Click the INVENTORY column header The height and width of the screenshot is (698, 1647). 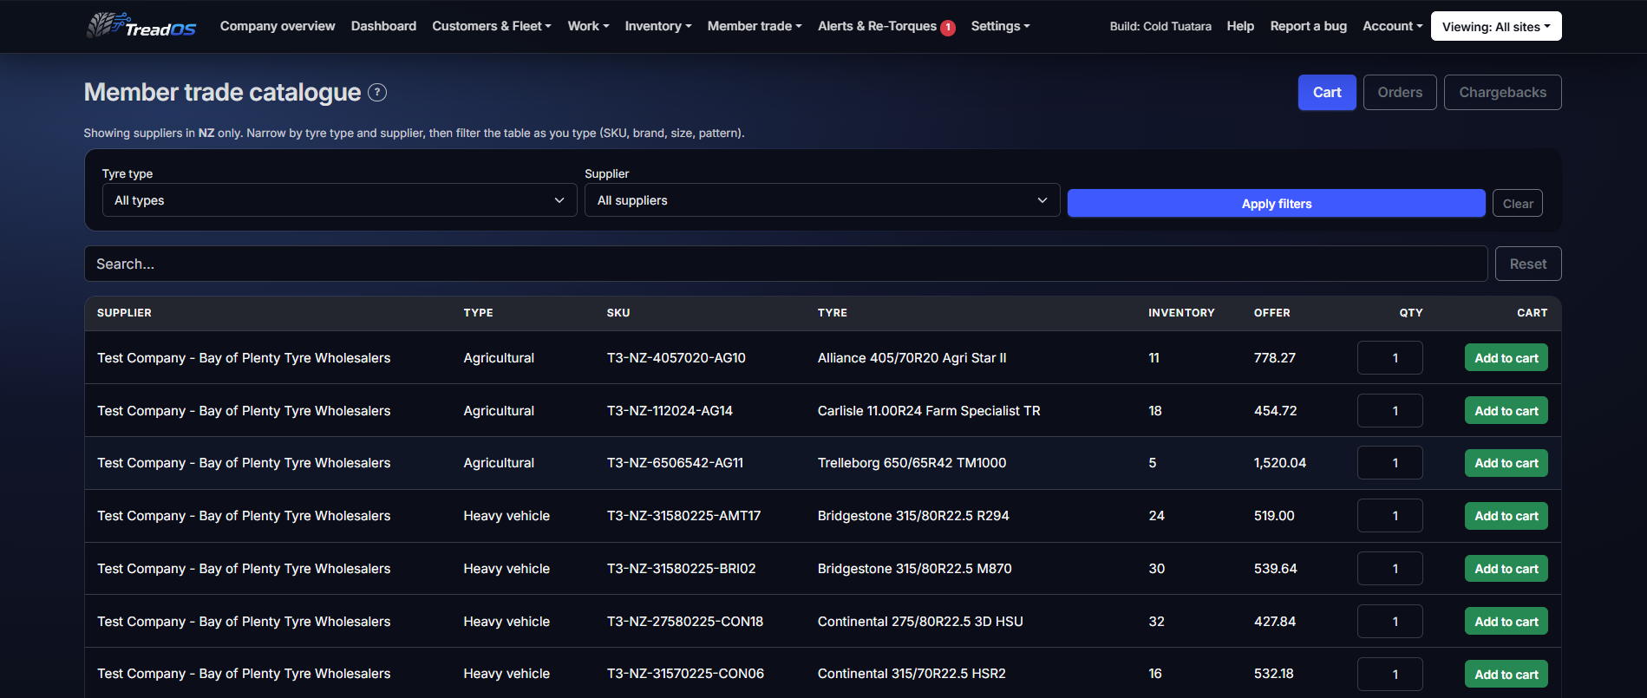1181,313
